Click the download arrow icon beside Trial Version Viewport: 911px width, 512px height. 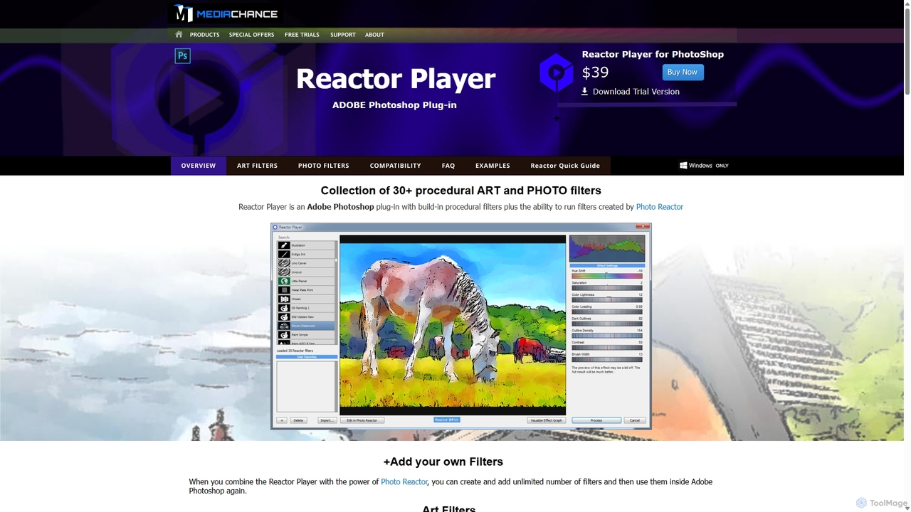584,91
